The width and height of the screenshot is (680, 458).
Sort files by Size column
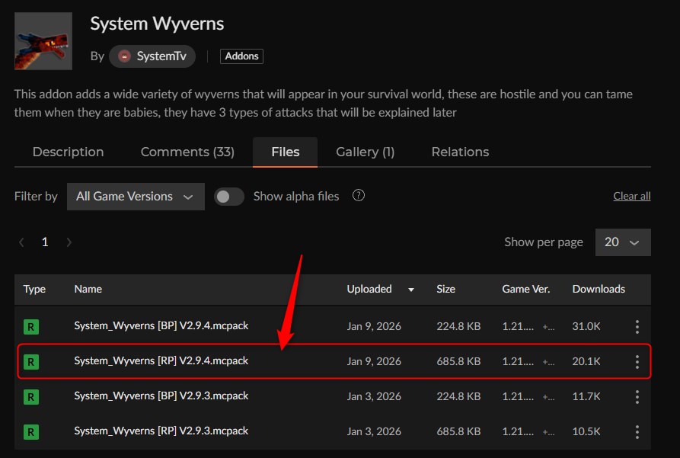445,290
